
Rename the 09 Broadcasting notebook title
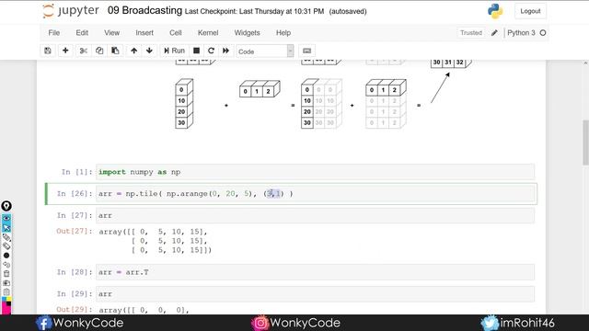click(x=145, y=10)
